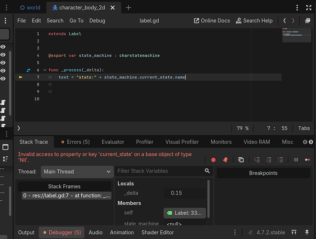Image resolution: width=316 pixels, height=239 pixels.
Task: Open the Misc debugger tab
Action: click(x=288, y=142)
